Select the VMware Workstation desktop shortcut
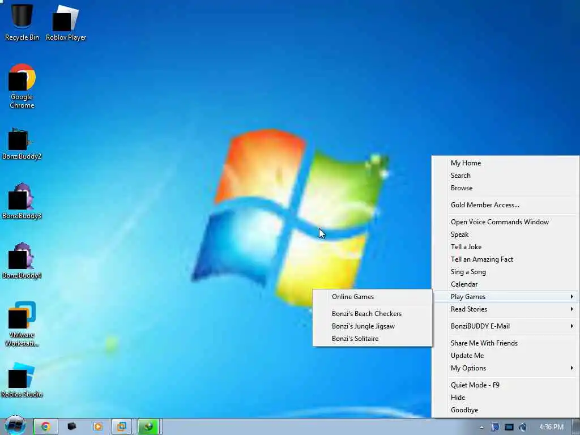The width and height of the screenshot is (580, 435). click(x=22, y=324)
